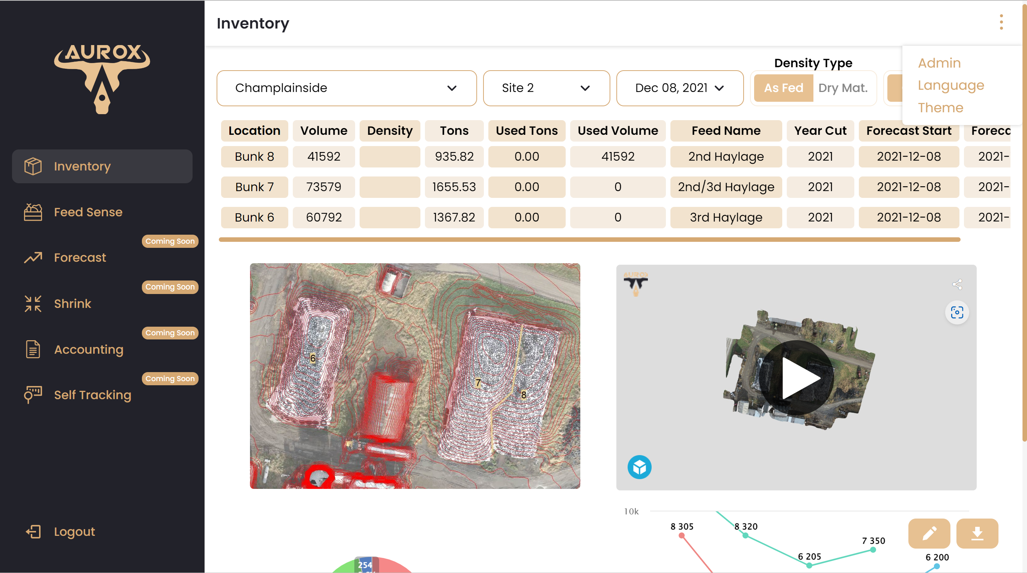Click the viewer focus/AR icon
The height and width of the screenshot is (573, 1027).
tap(957, 312)
